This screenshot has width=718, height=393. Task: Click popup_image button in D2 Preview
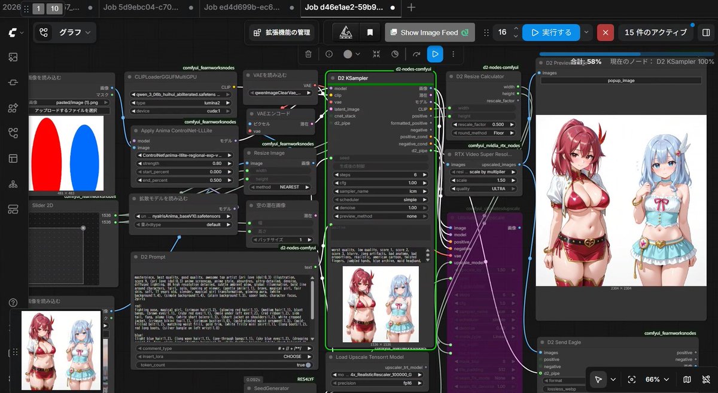621,80
